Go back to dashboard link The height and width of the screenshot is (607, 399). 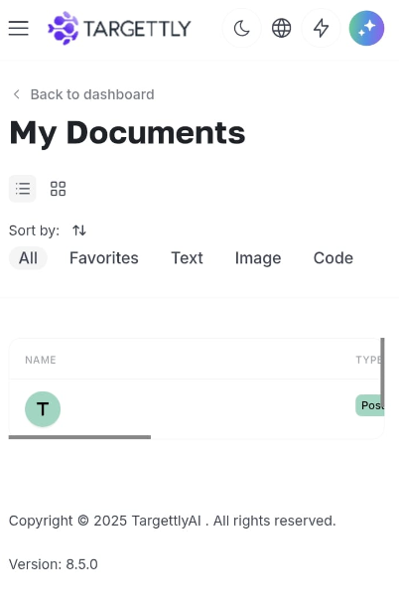pos(92,94)
